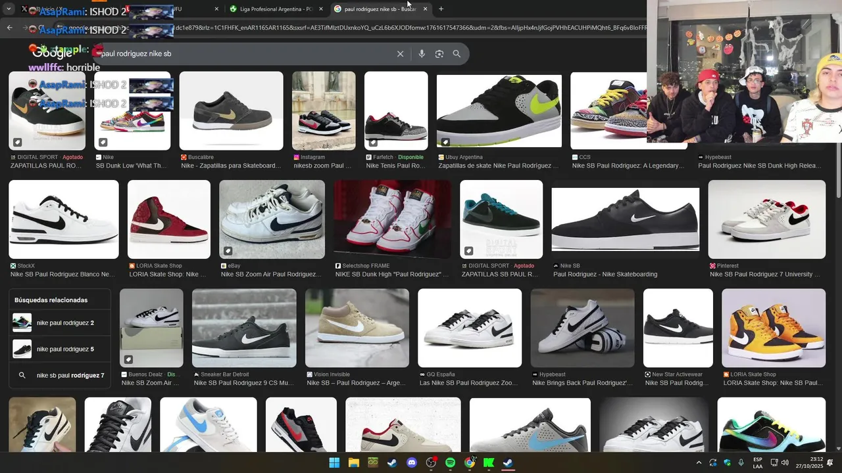Start voice search with microphone icon
Screen dimensions: 842x473
422,54
